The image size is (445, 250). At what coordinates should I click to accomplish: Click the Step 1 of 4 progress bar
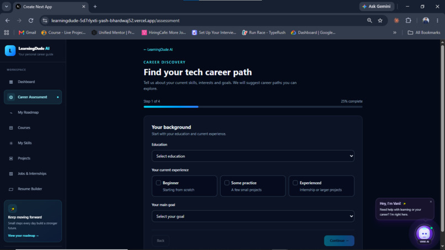(x=253, y=107)
